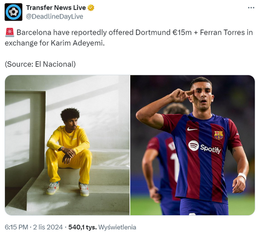This screenshot has height=235, width=258.
Task: Click the 6:15 PM timestamp
Action: 16,227
